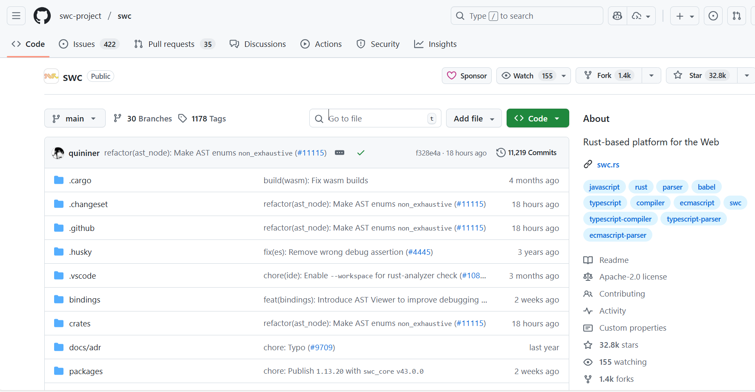Open the .github folder
Viewport: 755px width, 392px height.
pos(82,228)
